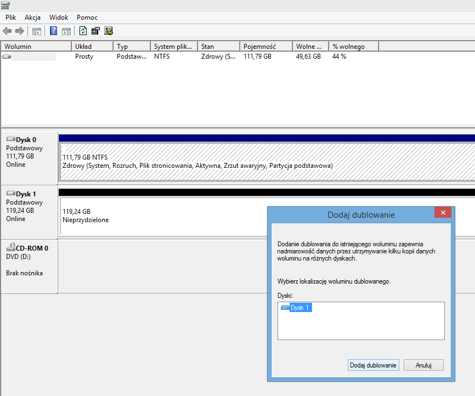Click the Zdrowy status cell in the list
Screen dimensions: 475x396
point(218,56)
